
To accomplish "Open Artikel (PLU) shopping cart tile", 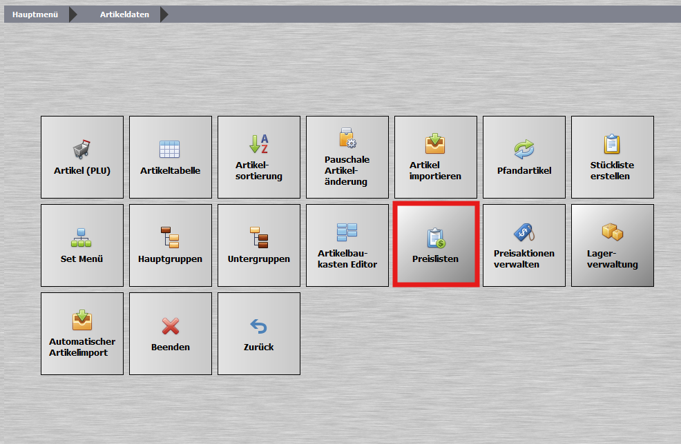I will coord(82,157).
